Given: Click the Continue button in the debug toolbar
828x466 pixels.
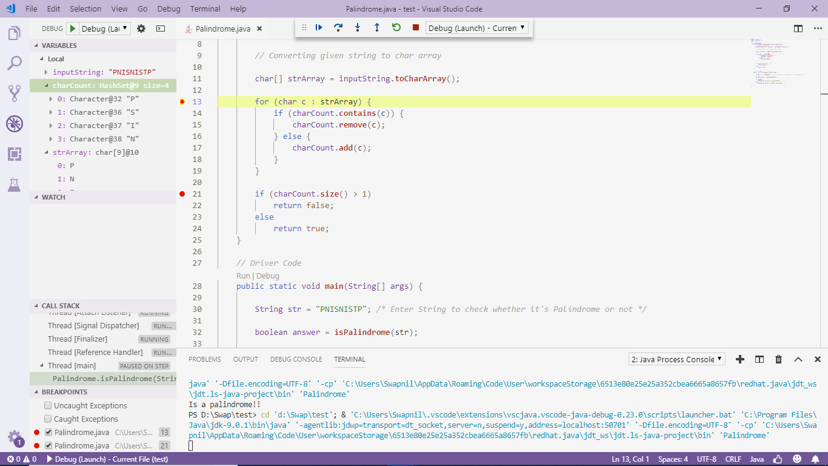Looking at the screenshot, I should click(x=318, y=27).
